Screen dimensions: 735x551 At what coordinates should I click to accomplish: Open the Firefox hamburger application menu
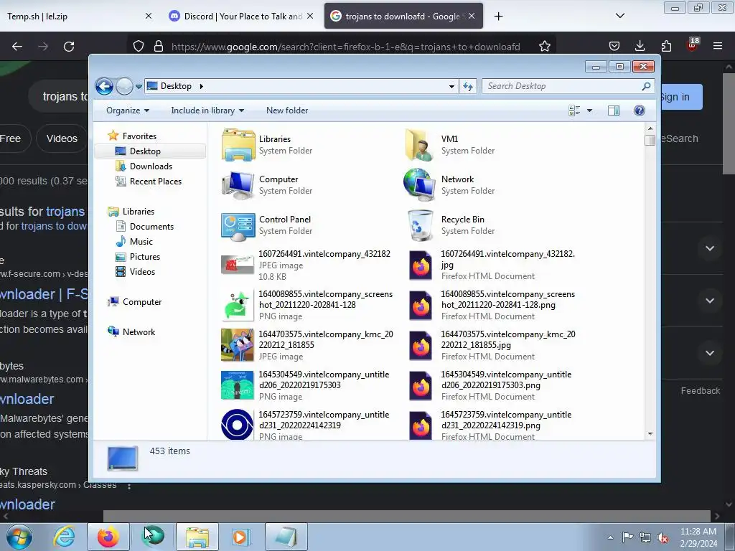(717, 46)
